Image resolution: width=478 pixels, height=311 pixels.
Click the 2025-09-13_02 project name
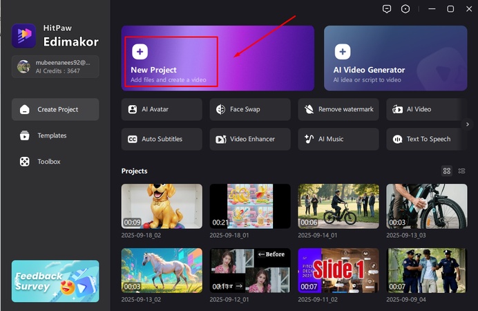click(141, 300)
